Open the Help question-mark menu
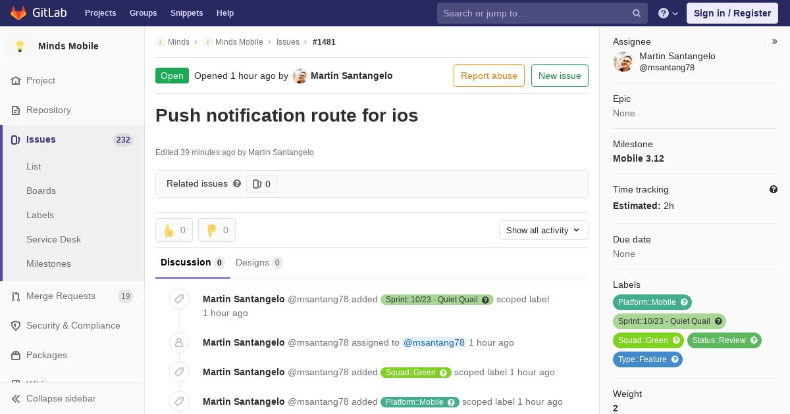790x414 pixels. (x=668, y=13)
